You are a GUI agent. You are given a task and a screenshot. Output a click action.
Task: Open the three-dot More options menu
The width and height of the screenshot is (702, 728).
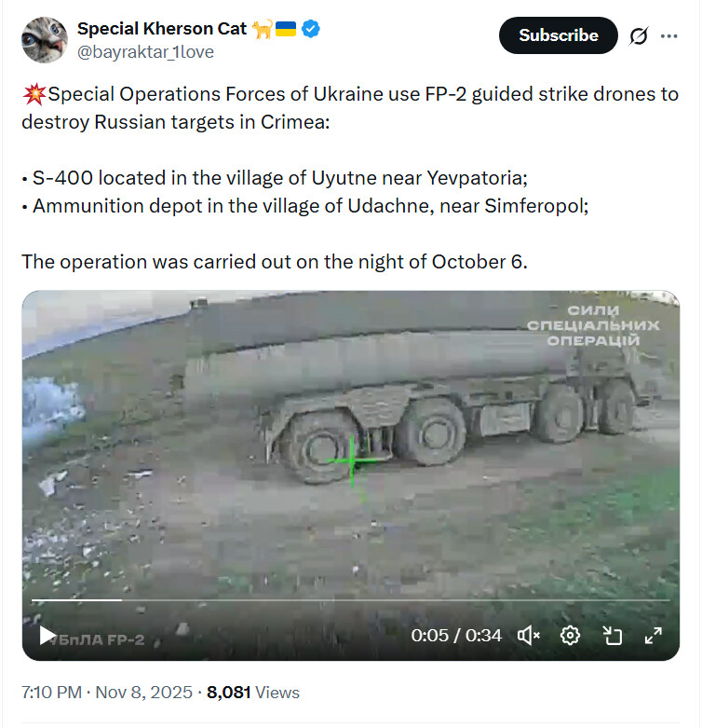668,35
